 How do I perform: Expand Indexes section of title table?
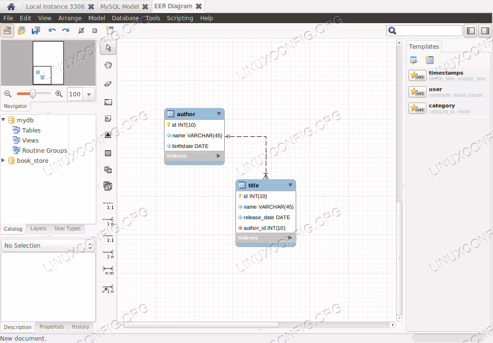pyautogui.click(x=290, y=238)
